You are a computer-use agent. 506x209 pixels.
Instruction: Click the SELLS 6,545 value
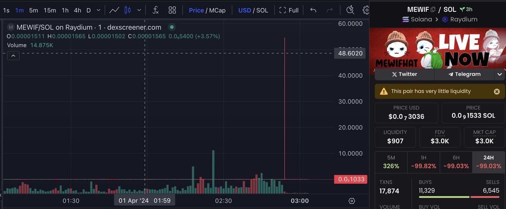[490, 190]
